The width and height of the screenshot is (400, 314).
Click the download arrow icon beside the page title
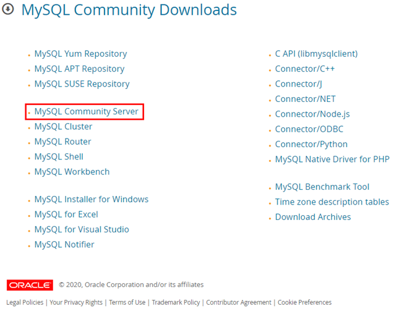pos(7,9)
